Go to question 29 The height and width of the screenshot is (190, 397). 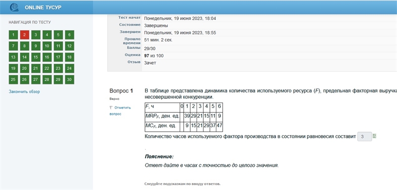pyautogui.click(x=58, y=80)
